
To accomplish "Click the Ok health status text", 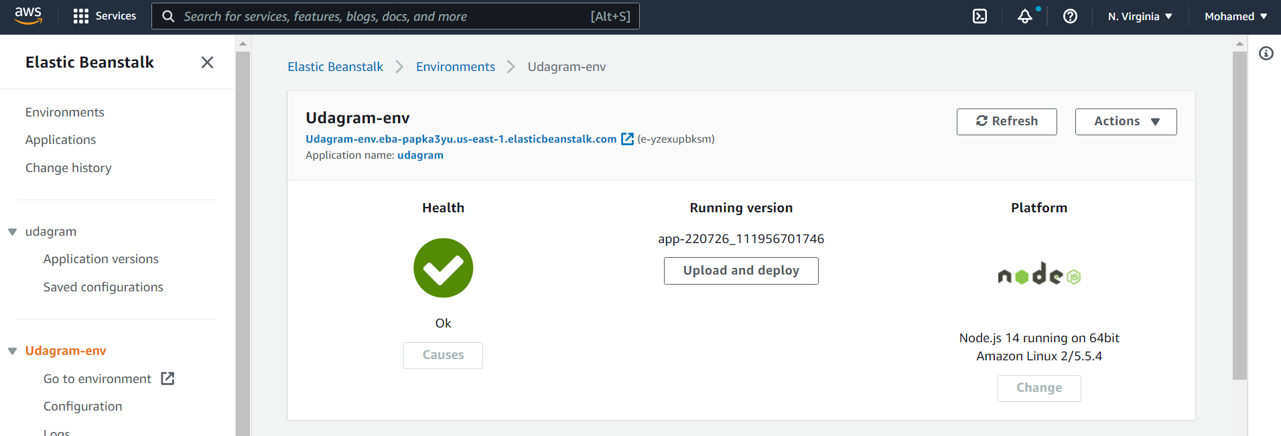I will point(444,323).
